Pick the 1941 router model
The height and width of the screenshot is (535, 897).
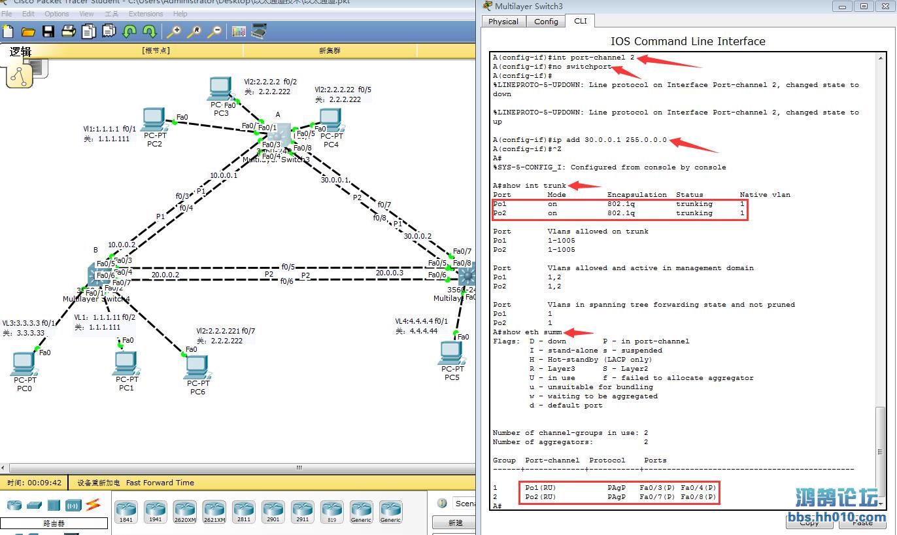pyautogui.click(x=156, y=512)
